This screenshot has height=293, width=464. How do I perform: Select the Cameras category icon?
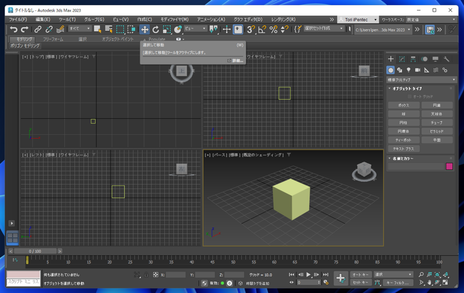pyautogui.click(x=418, y=70)
